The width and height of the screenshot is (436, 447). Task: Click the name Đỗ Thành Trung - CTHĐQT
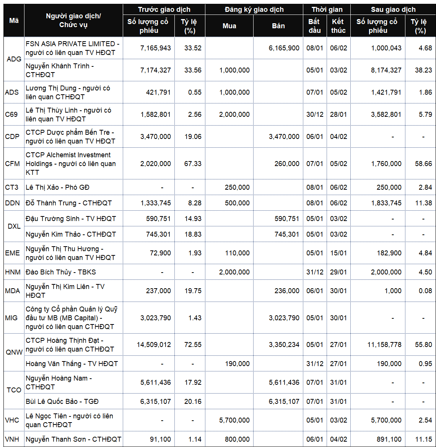click(69, 203)
